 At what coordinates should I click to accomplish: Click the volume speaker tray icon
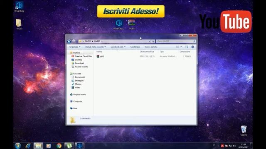pos(234,146)
